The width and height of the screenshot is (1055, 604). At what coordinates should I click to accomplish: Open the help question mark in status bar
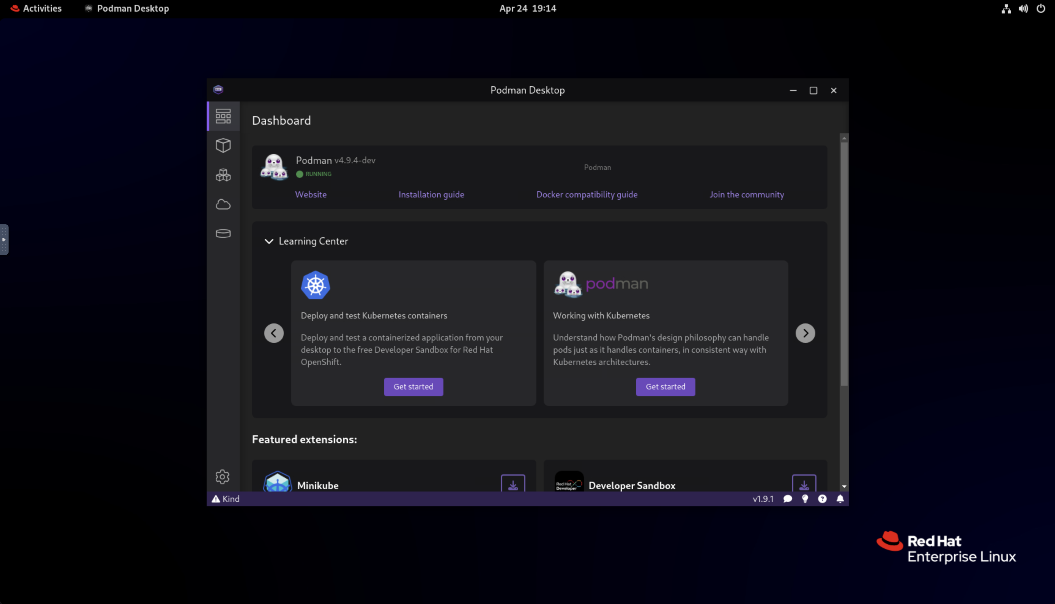(x=822, y=499)
